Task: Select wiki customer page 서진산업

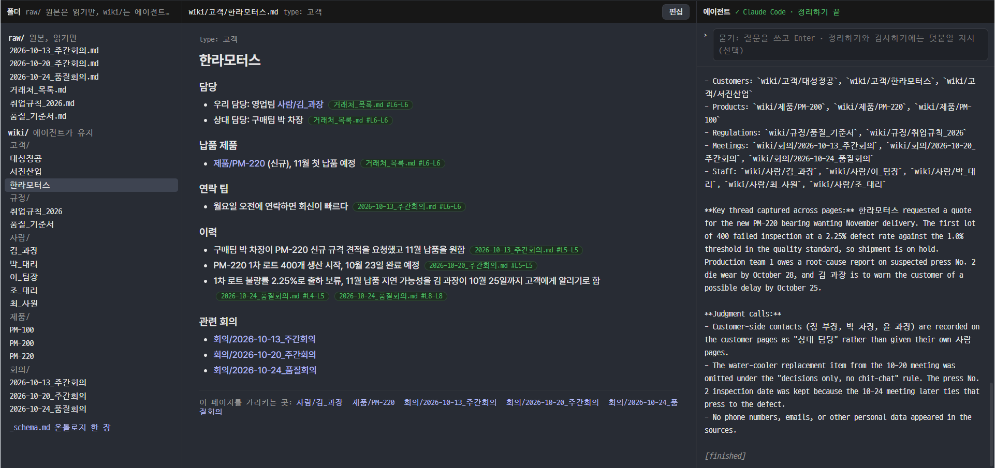Action: coord(26,172)
